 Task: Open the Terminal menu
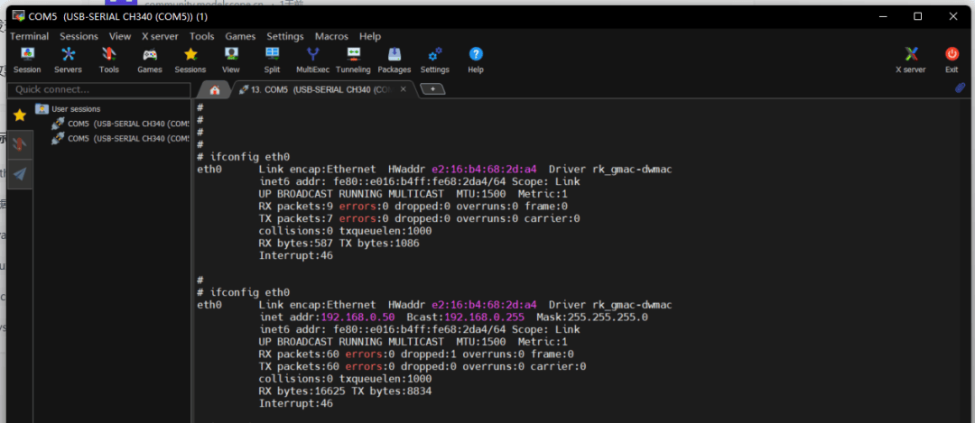coord(29,36)
